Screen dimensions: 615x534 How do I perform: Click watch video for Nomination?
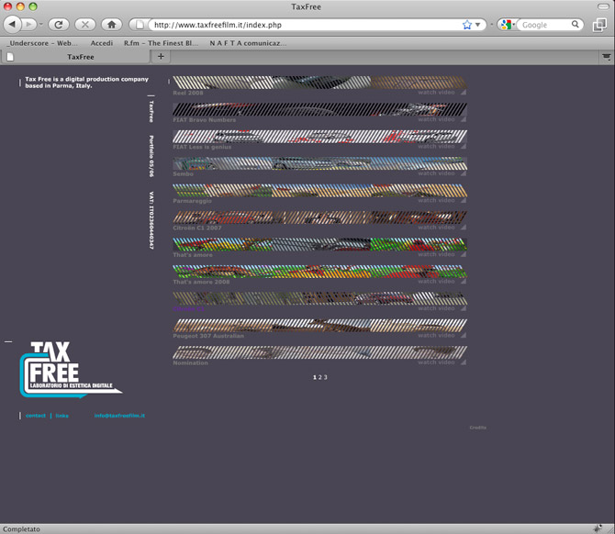point(436,363)
